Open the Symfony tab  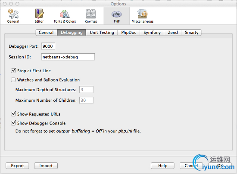[x=152, y=33]
